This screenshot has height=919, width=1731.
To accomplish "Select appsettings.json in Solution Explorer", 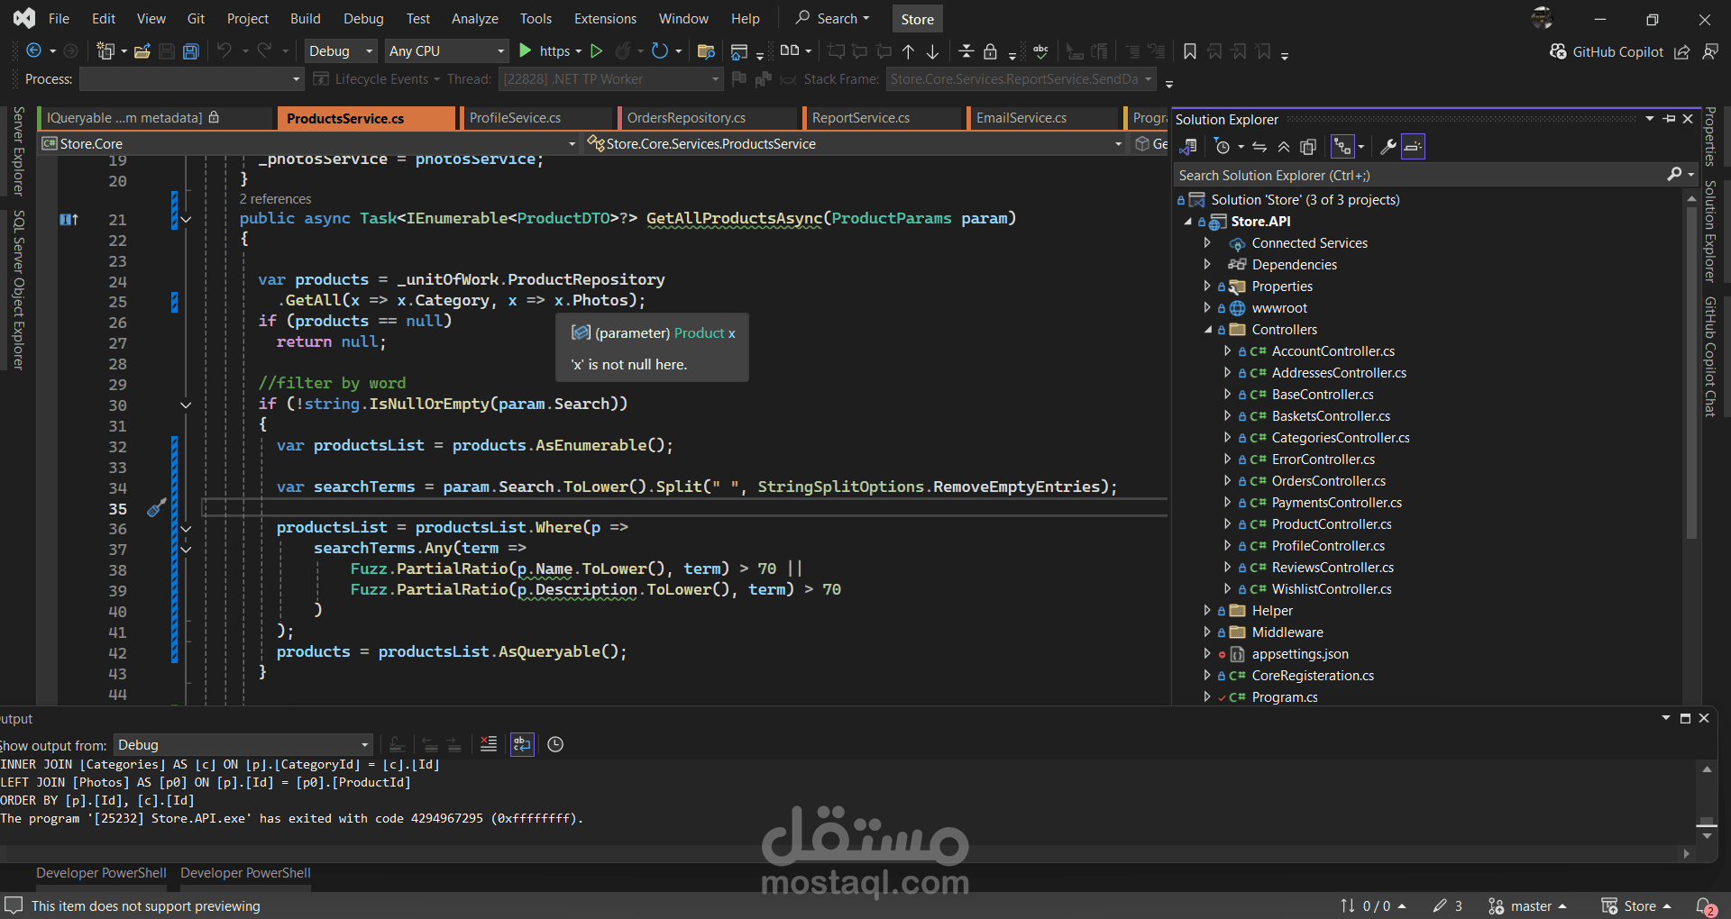I will [1299, 654].
